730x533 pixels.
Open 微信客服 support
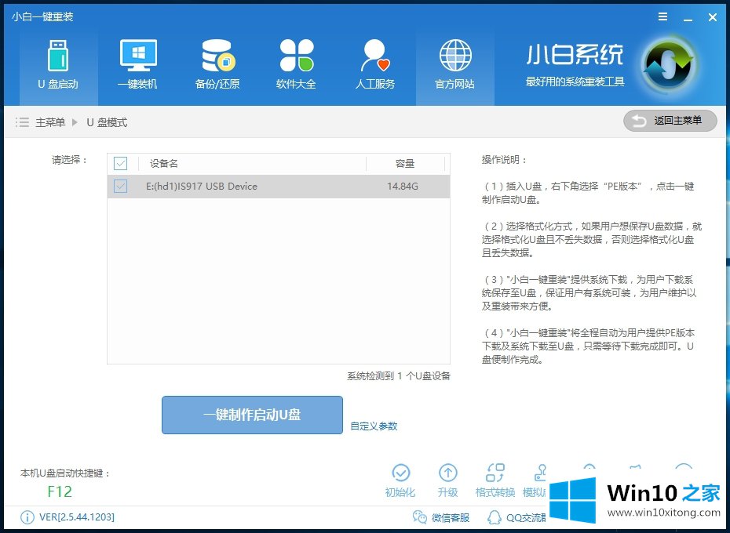441,517
